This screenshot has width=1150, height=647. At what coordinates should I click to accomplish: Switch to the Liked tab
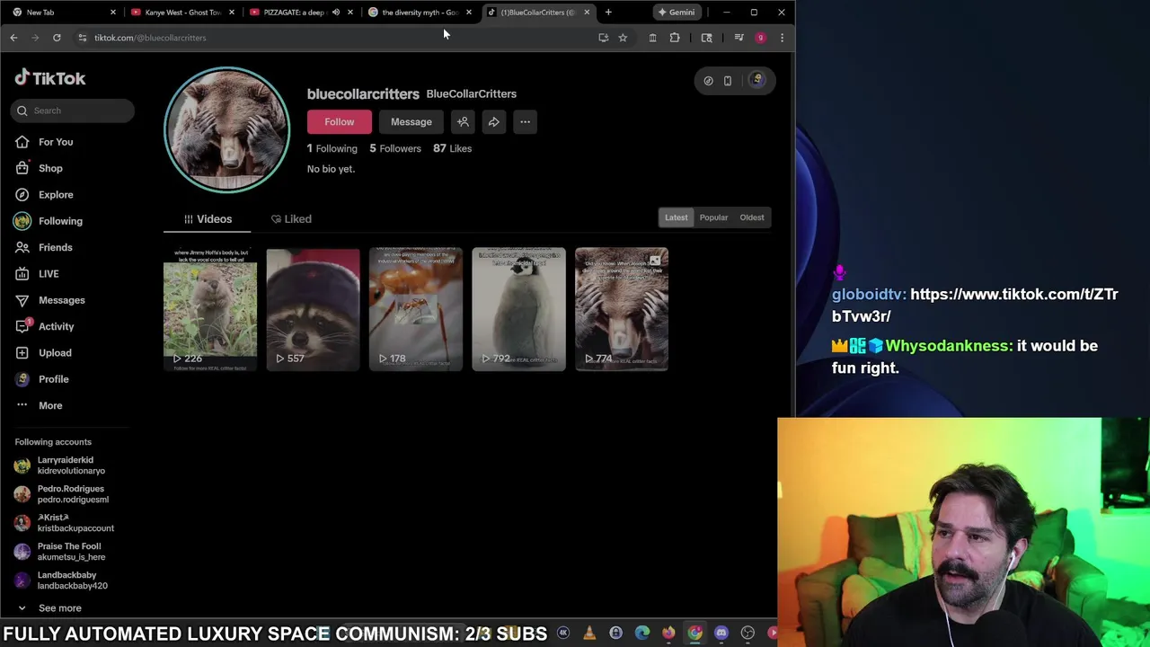point(291,219)
